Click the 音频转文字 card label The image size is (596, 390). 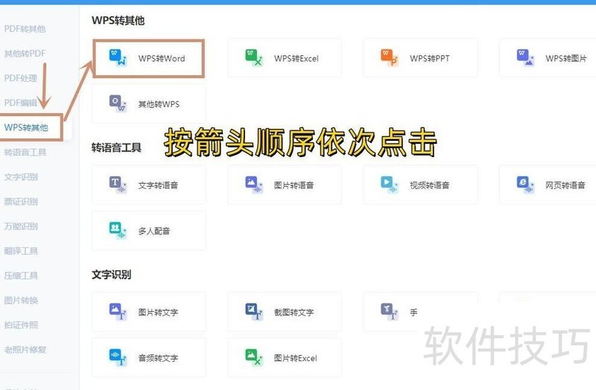pos(158,358)
